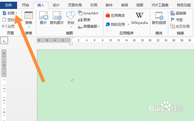Viewport: 194px width, 121px height.
Task: Insert Online Pictures (联机图片)
Action: coord(57,18)
